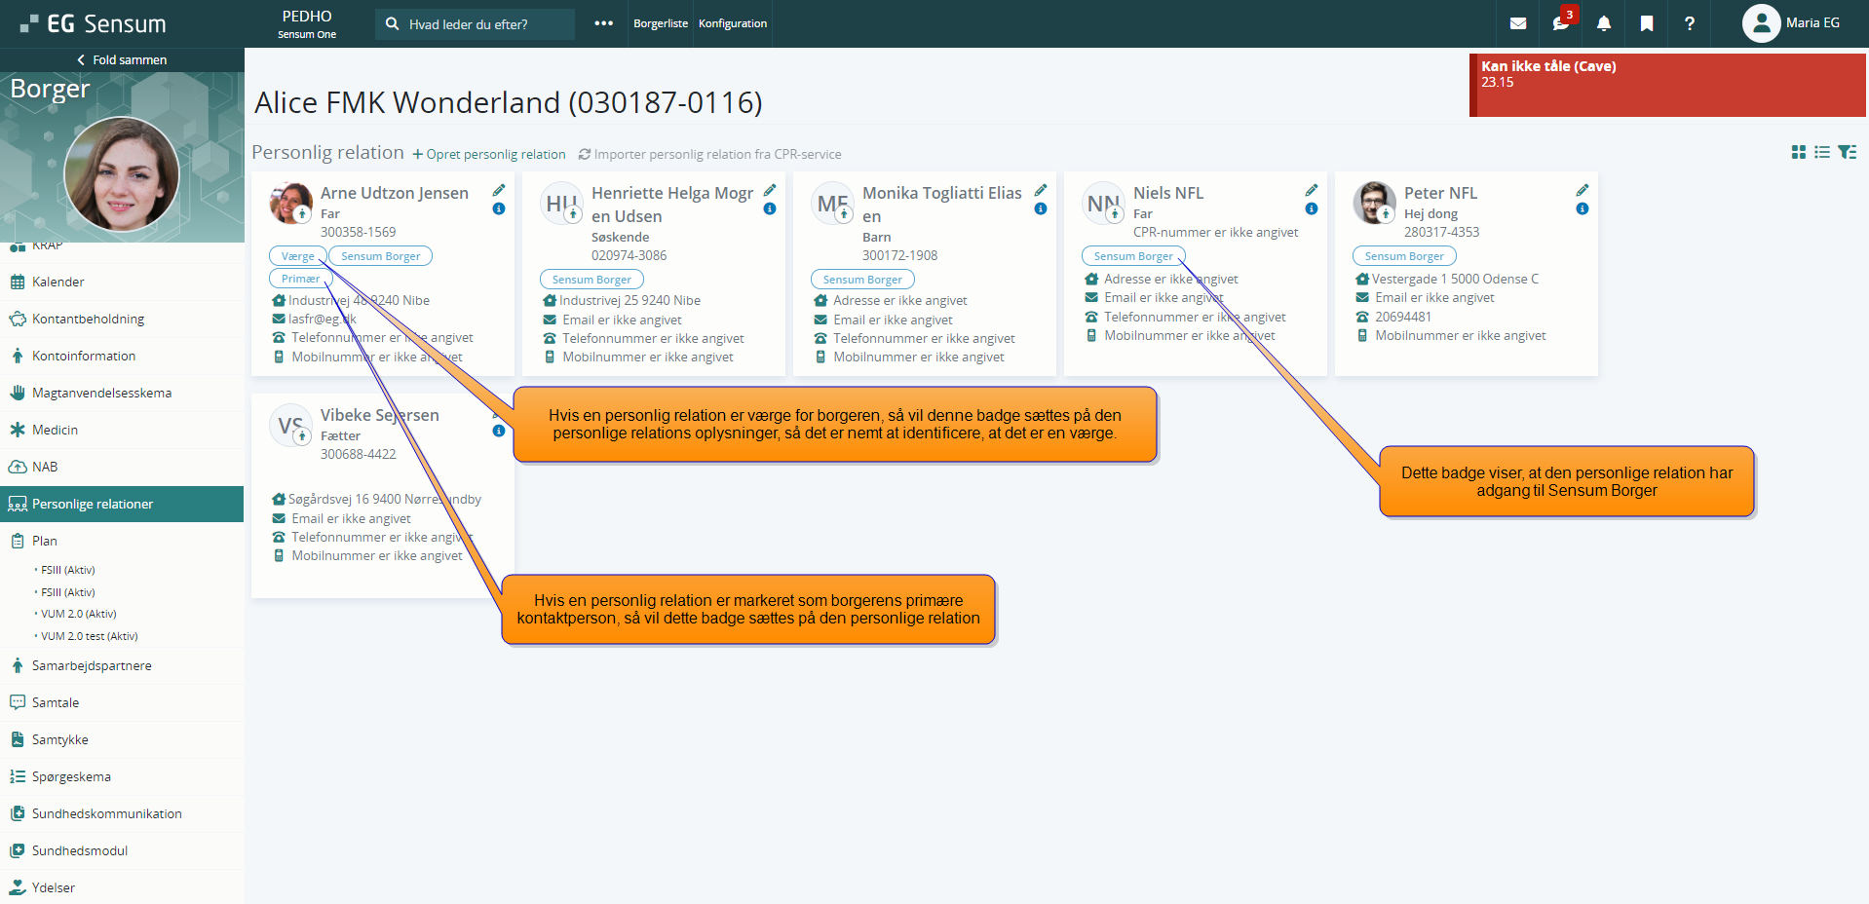Open the bookmark icon in top bar
Image resolution: width=1869 pixels, height=904 pixels.
coord(1647,23)
